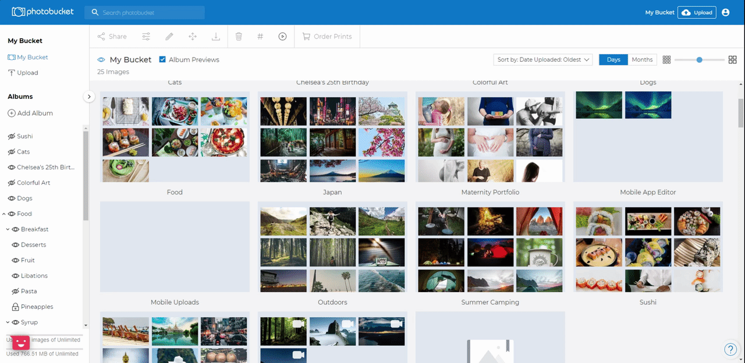Toggle visibility of Colorful Art album
The image size is (745, 363).
coord(11,183)
